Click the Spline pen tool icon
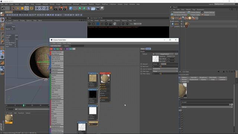This screenshot has width=238, height=134. click(x=75, y=8)
